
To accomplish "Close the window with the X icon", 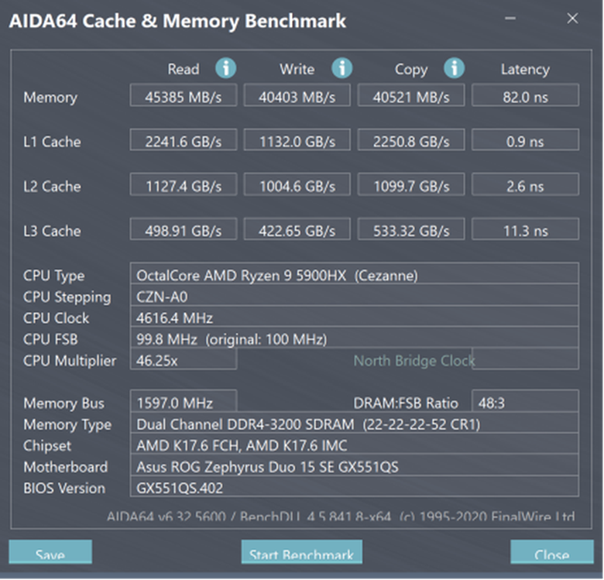I will (572, 19).
